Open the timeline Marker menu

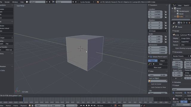tap(8, 106)
